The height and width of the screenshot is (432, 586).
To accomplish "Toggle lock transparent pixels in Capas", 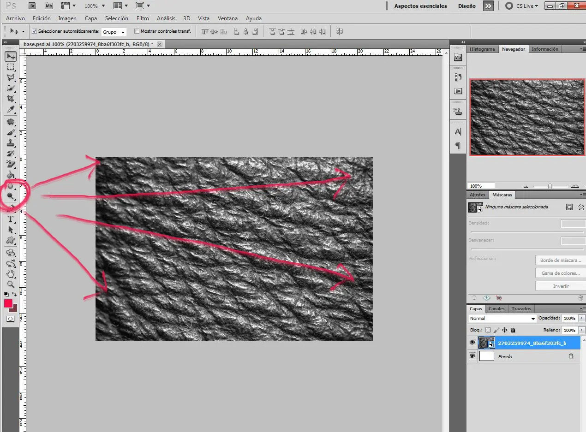I will (488, 330).
